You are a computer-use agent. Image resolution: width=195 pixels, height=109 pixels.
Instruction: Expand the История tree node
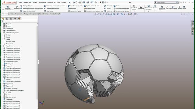tap(2, 24)
